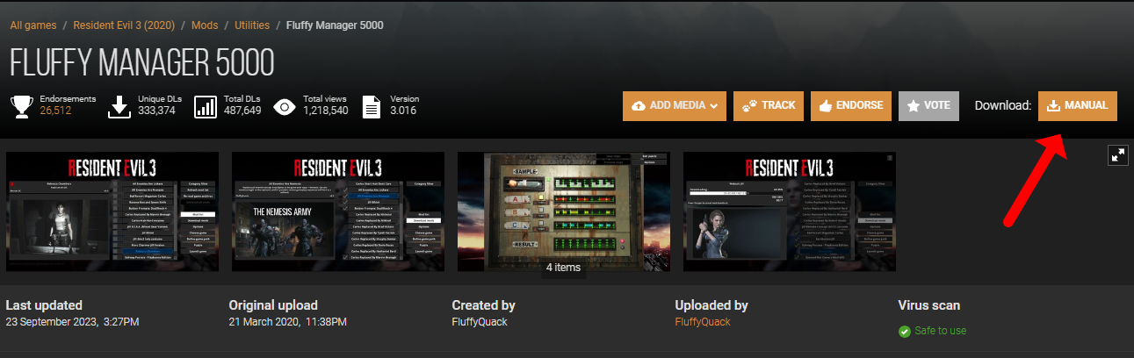The image size is (1134, 358).
Task: Click the Version document icon
Action: (372, 106)
